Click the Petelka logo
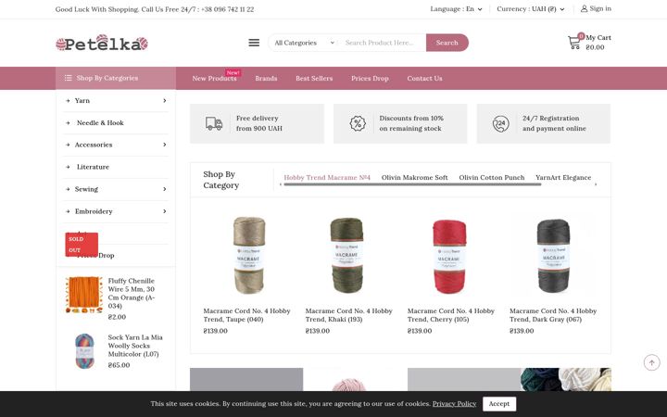667x417 pixels. (x=102, y=43)
